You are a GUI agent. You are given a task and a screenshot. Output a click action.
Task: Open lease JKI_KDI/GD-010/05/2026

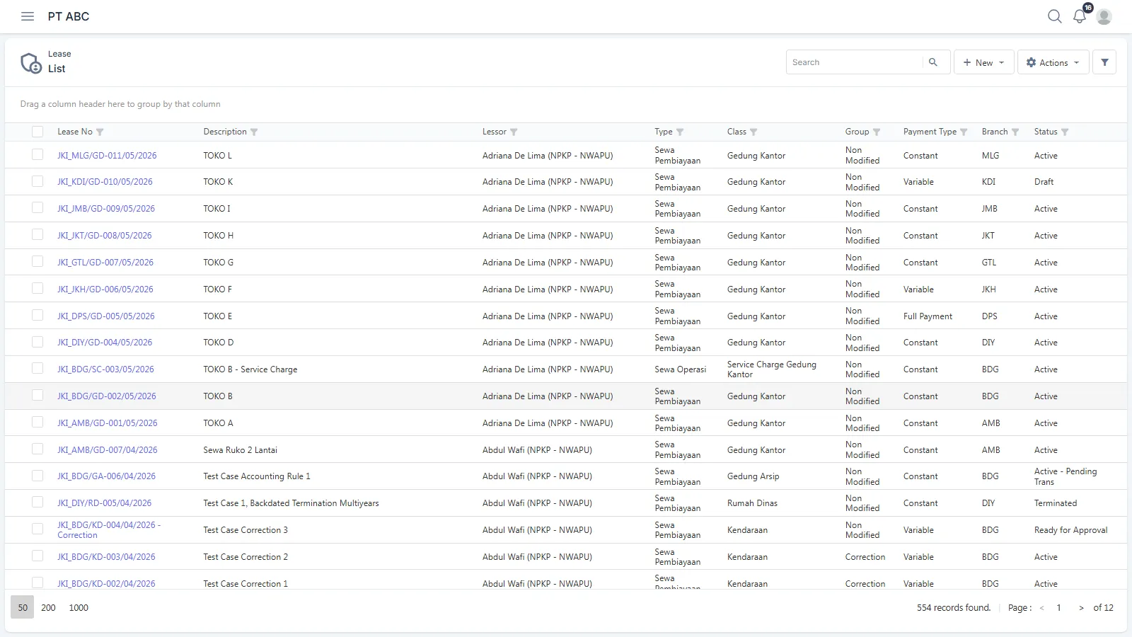(105, 182)
